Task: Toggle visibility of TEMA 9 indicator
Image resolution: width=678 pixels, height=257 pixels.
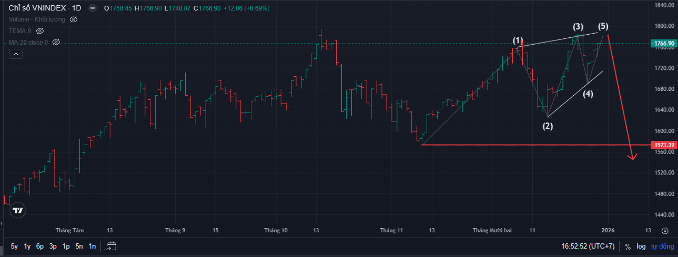Action: click(x=40, y=31)
